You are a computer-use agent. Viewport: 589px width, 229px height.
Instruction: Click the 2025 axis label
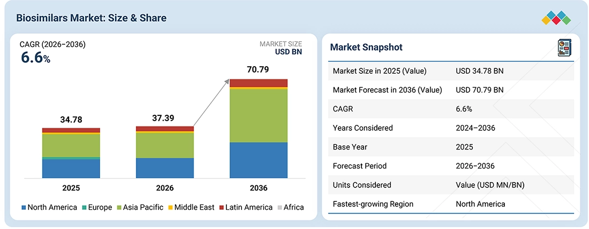click(x=71, y=188)
